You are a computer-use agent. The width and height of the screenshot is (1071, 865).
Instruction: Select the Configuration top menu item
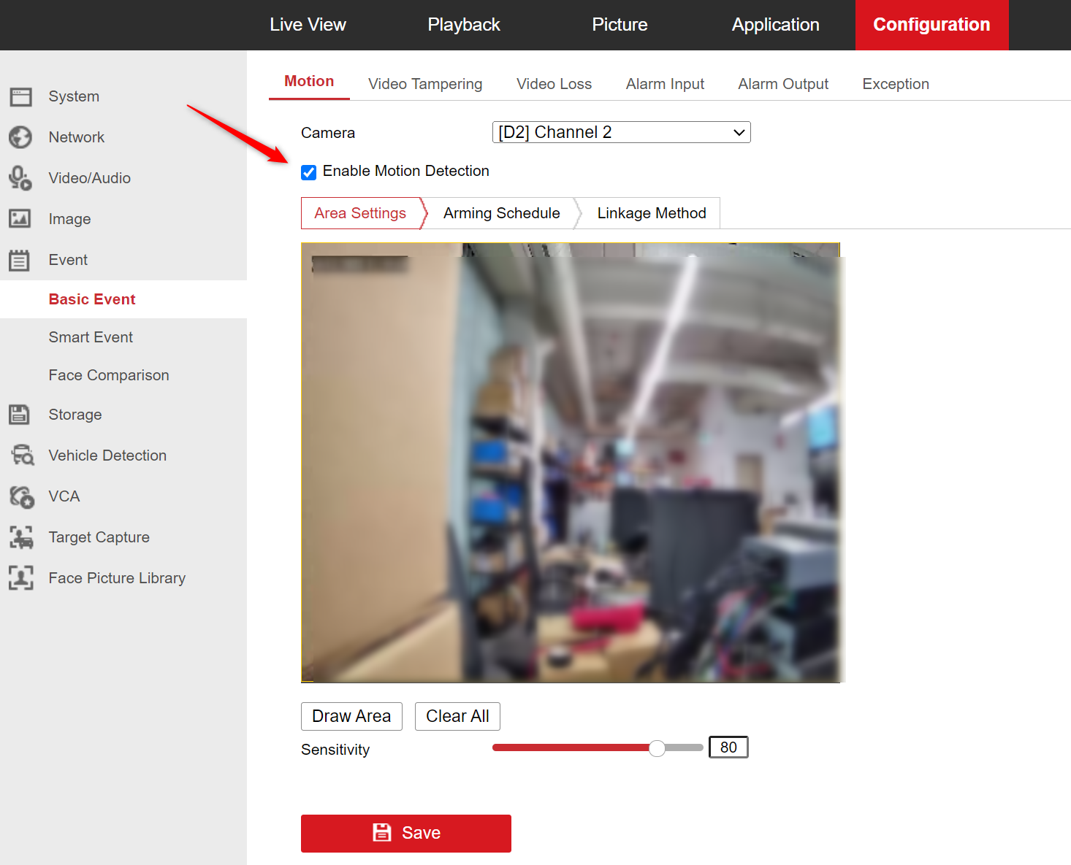[932, 25]
